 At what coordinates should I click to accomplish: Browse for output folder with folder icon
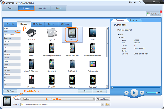click(107, 104)
